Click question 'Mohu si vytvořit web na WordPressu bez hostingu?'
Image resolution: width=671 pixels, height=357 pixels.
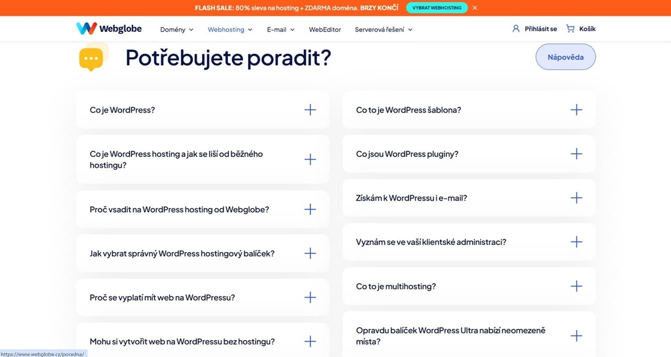(182, 341)
